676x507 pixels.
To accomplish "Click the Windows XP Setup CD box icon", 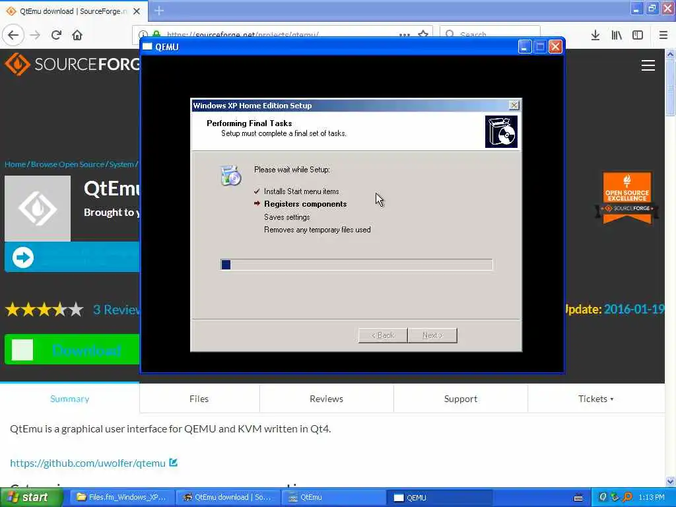I will (x=501, y=131).
